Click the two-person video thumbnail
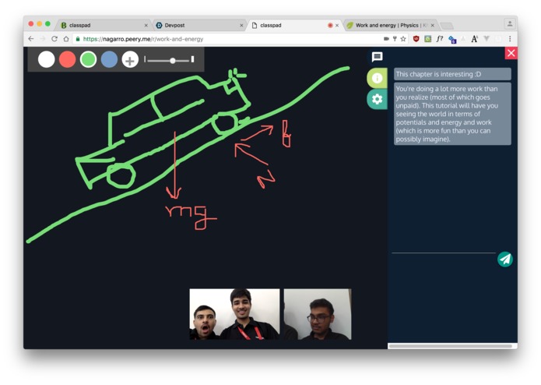Screen dimensions: 541x385 pyautogui.click(x=234, y=314)
